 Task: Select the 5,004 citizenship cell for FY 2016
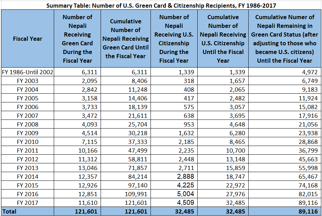(185, 194)
